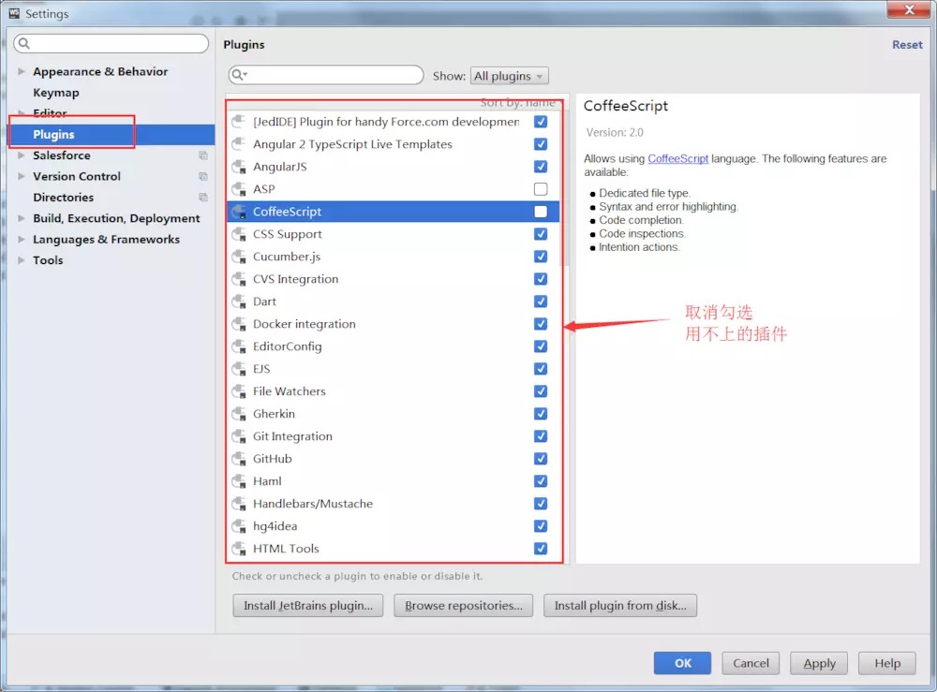Confirm settings with OK button
The width and height of the screenshot is (937, 692).
click(x=682, y=663)
